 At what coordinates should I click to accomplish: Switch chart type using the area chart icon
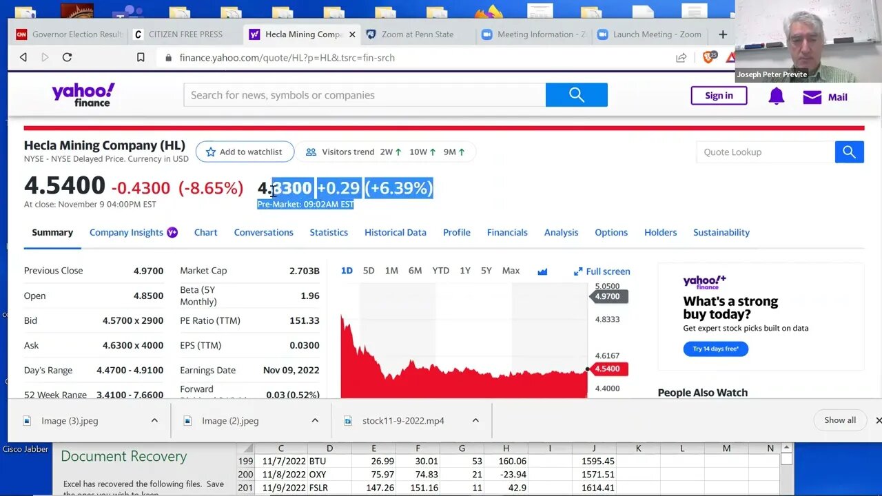click(x=542, y=271)
